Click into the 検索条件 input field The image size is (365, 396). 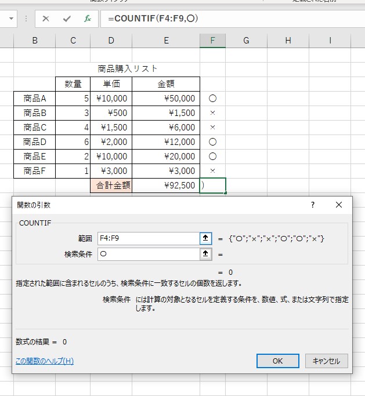click(x=148, y=253)
